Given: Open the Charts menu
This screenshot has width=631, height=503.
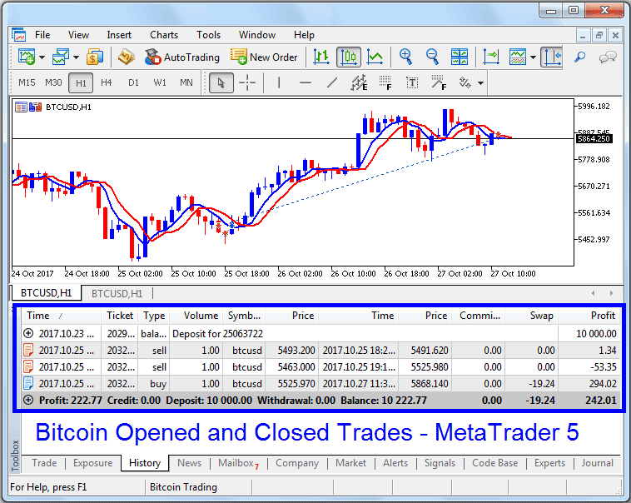Looking at the screenshot, I should 164,35.
